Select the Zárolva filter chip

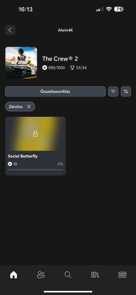click(20, 107)
